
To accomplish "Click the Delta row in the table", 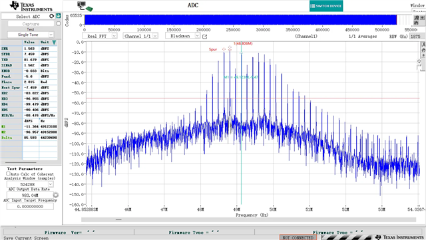I will pos(29,138).
